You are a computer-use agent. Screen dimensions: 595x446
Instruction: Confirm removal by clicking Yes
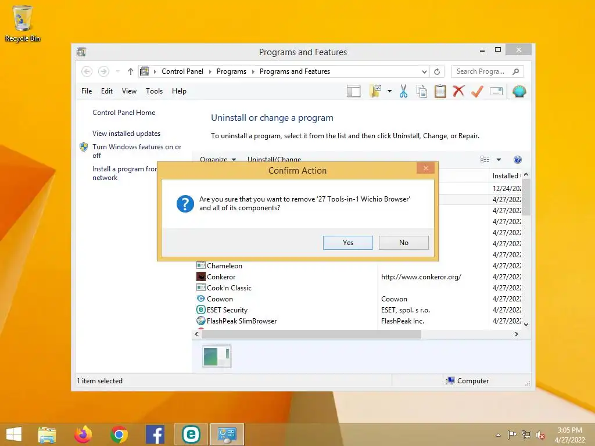347,243
